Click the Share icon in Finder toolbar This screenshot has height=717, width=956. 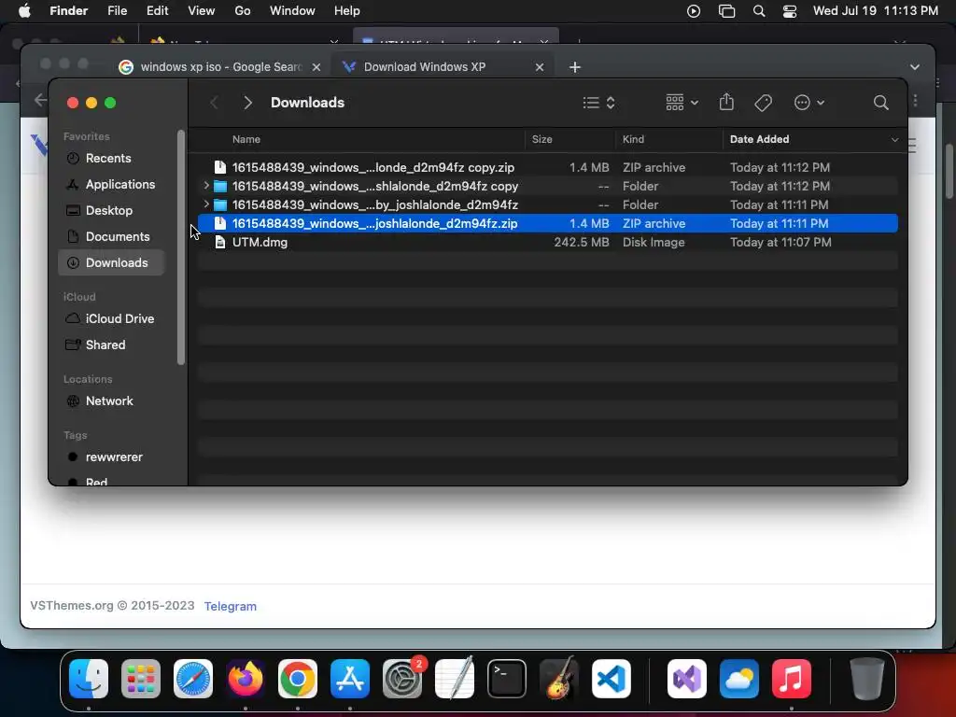[x=726, y=102]
